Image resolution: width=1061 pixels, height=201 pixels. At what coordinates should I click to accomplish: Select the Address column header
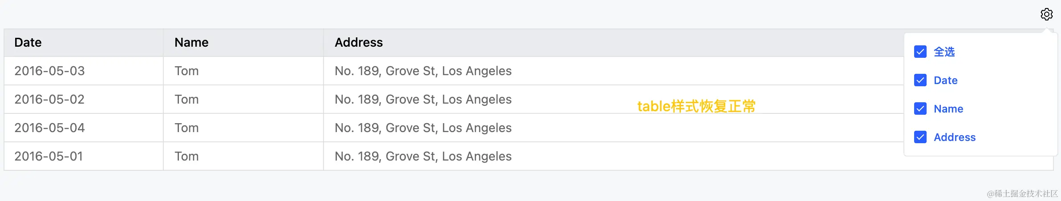pyautogui.click(x=614, y=43)
